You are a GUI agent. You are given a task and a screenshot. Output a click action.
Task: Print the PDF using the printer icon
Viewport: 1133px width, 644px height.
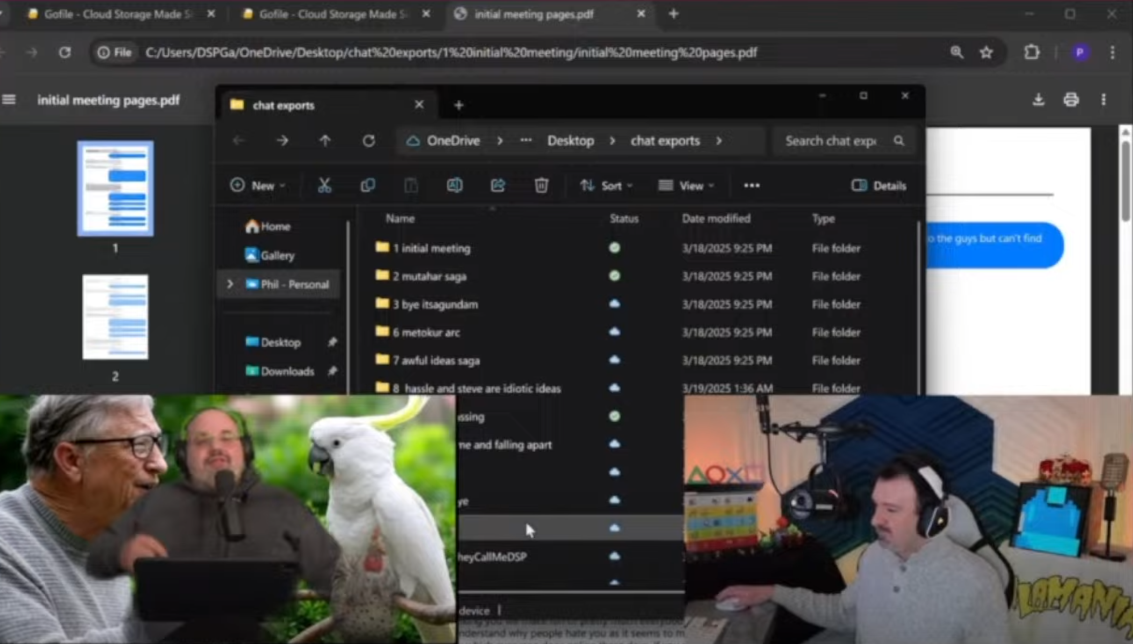(x=1071, y=100)
